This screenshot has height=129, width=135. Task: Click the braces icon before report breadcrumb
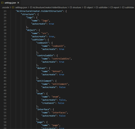coord(111,8)
